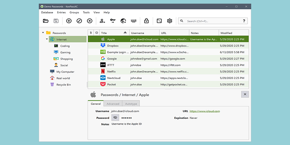This screenshot has width=290, height=145.
Task: Click the Nextcloud icon in entry list
Action: [103, 78]
